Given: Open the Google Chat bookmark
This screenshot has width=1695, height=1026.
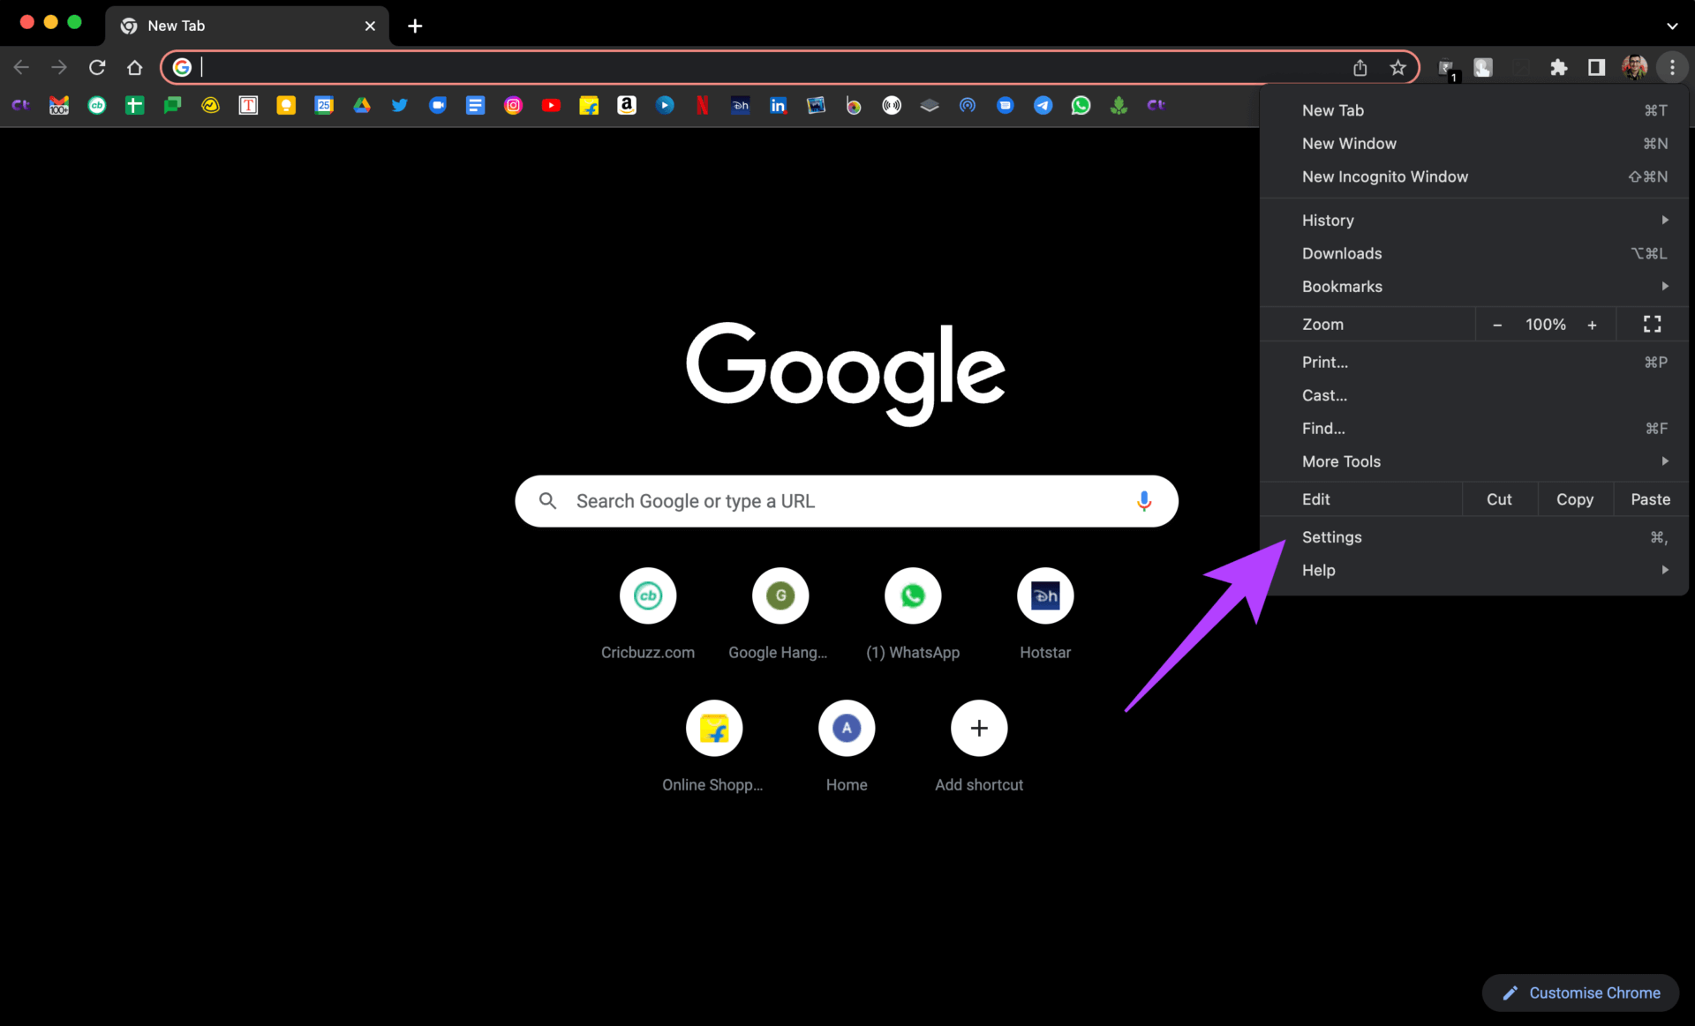Looking at the screenshot, I should 172,106.
